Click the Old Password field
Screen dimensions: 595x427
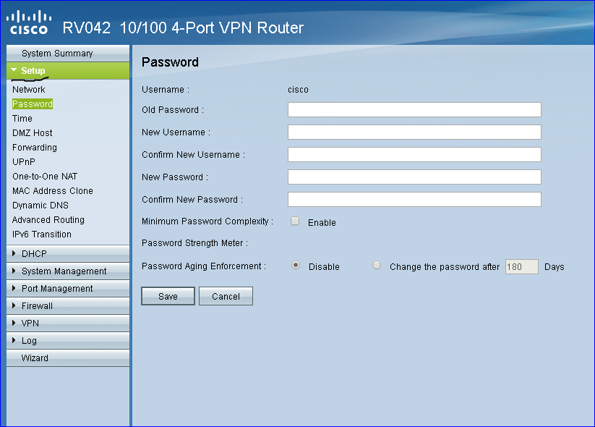point(414,110)
